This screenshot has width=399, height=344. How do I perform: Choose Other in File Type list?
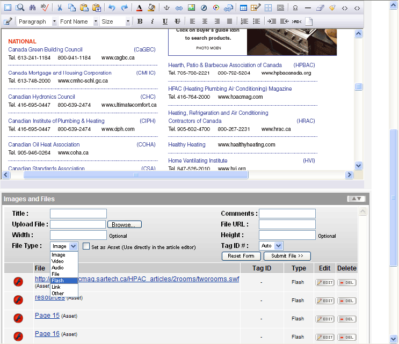pos(64,294)
